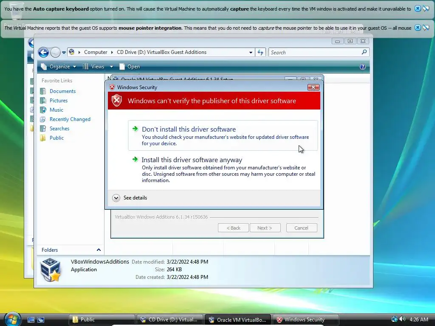
Task: Maximize the CD Drive Explorer window
Action: 350,41
